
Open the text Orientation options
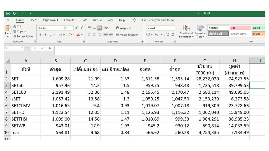click(x=107, y=28)
